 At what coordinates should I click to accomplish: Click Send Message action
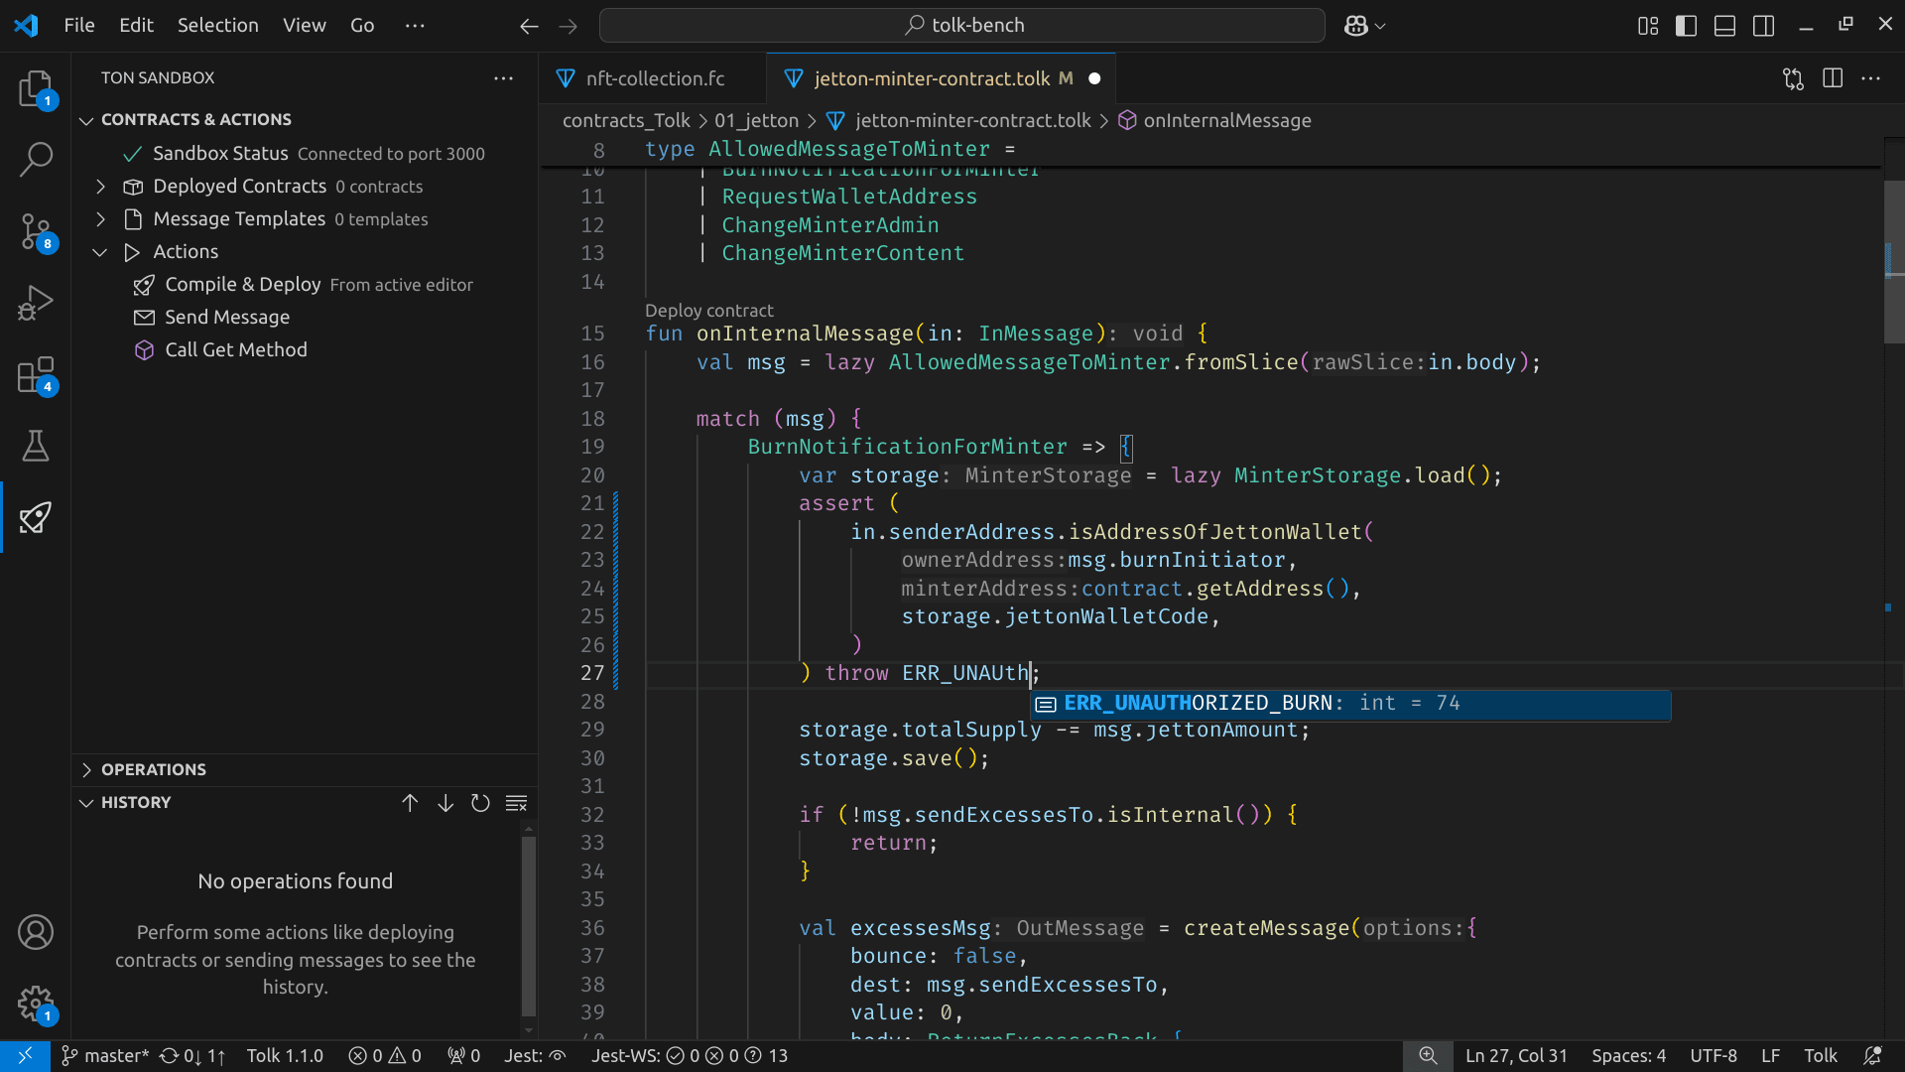pyautogui.click(x=212, y=318)
